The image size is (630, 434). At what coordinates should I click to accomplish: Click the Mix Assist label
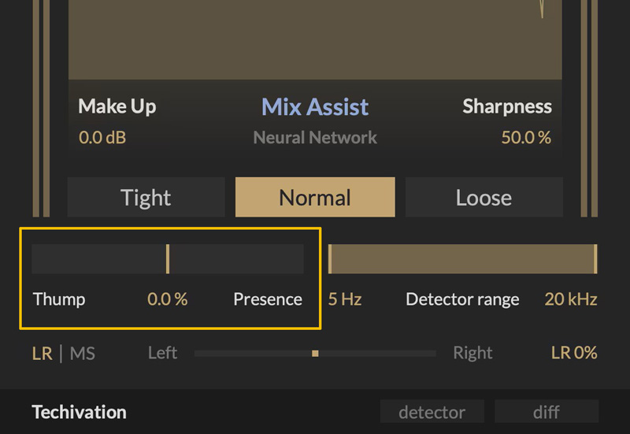315,107
